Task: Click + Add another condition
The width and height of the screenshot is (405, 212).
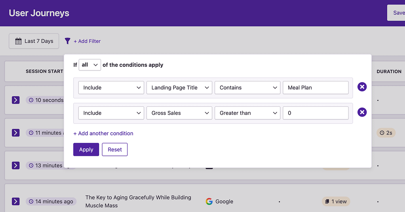Action: tap(103, 133)
